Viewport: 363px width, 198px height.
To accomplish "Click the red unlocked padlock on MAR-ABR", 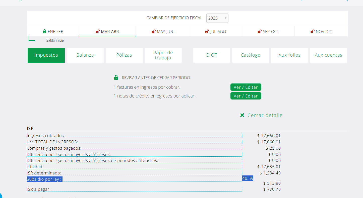I will 98,32.
